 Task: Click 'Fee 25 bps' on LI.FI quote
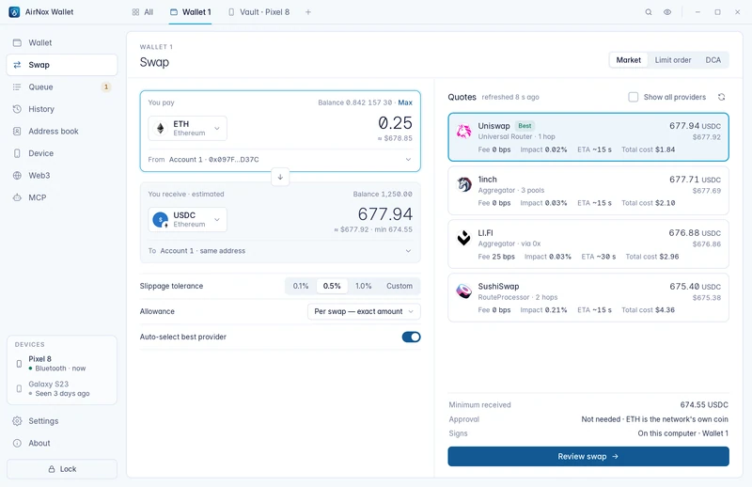[496, 257]
